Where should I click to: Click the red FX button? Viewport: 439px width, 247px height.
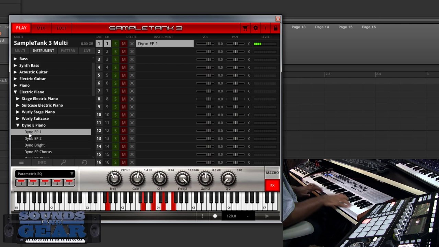pos(272,186)
